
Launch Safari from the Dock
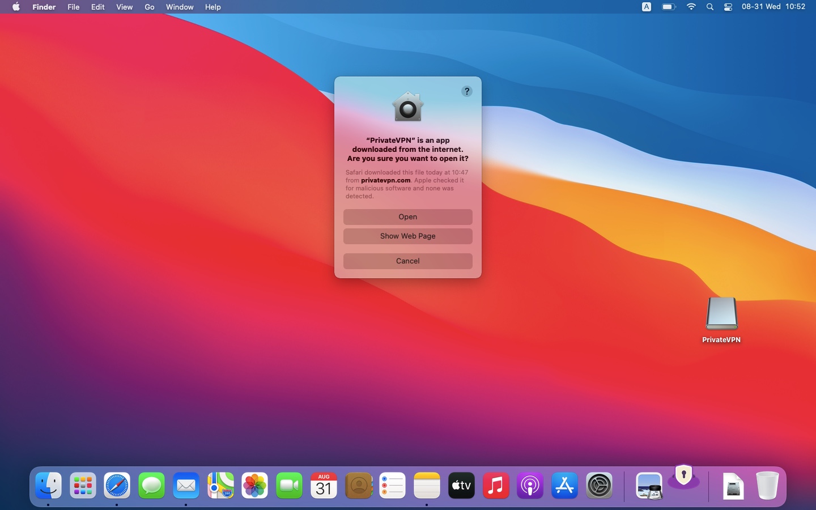point(117,486)
